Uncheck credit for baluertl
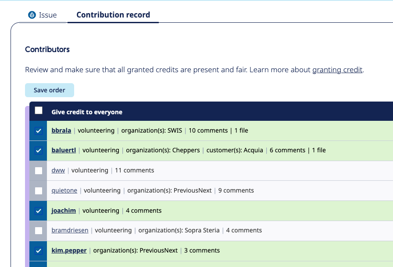 pos(38,150)
